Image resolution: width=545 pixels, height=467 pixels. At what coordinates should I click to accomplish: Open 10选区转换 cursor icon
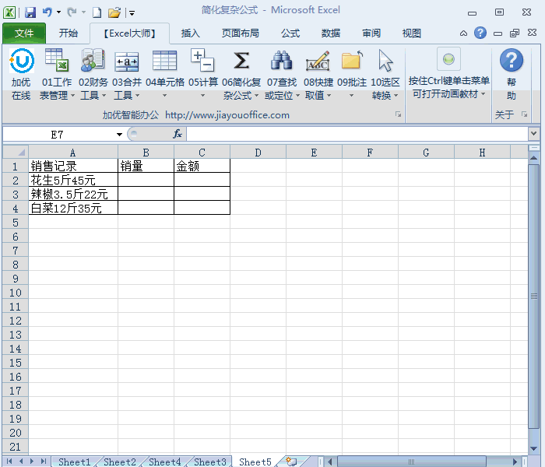click(x=385, y=61)
